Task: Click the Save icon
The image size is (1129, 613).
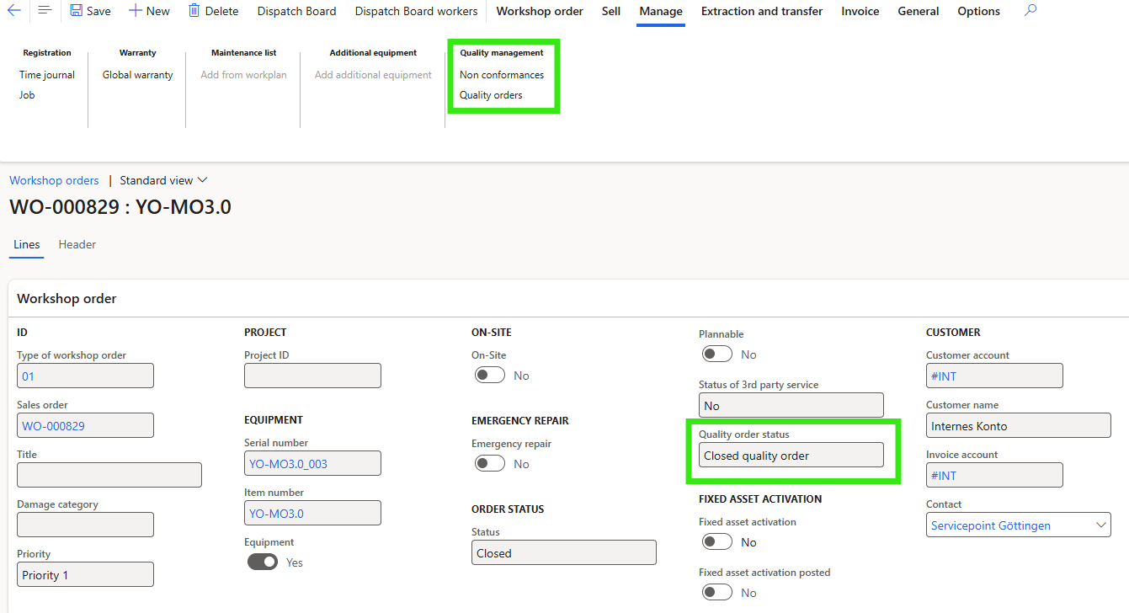Action: tap(89, 11)
